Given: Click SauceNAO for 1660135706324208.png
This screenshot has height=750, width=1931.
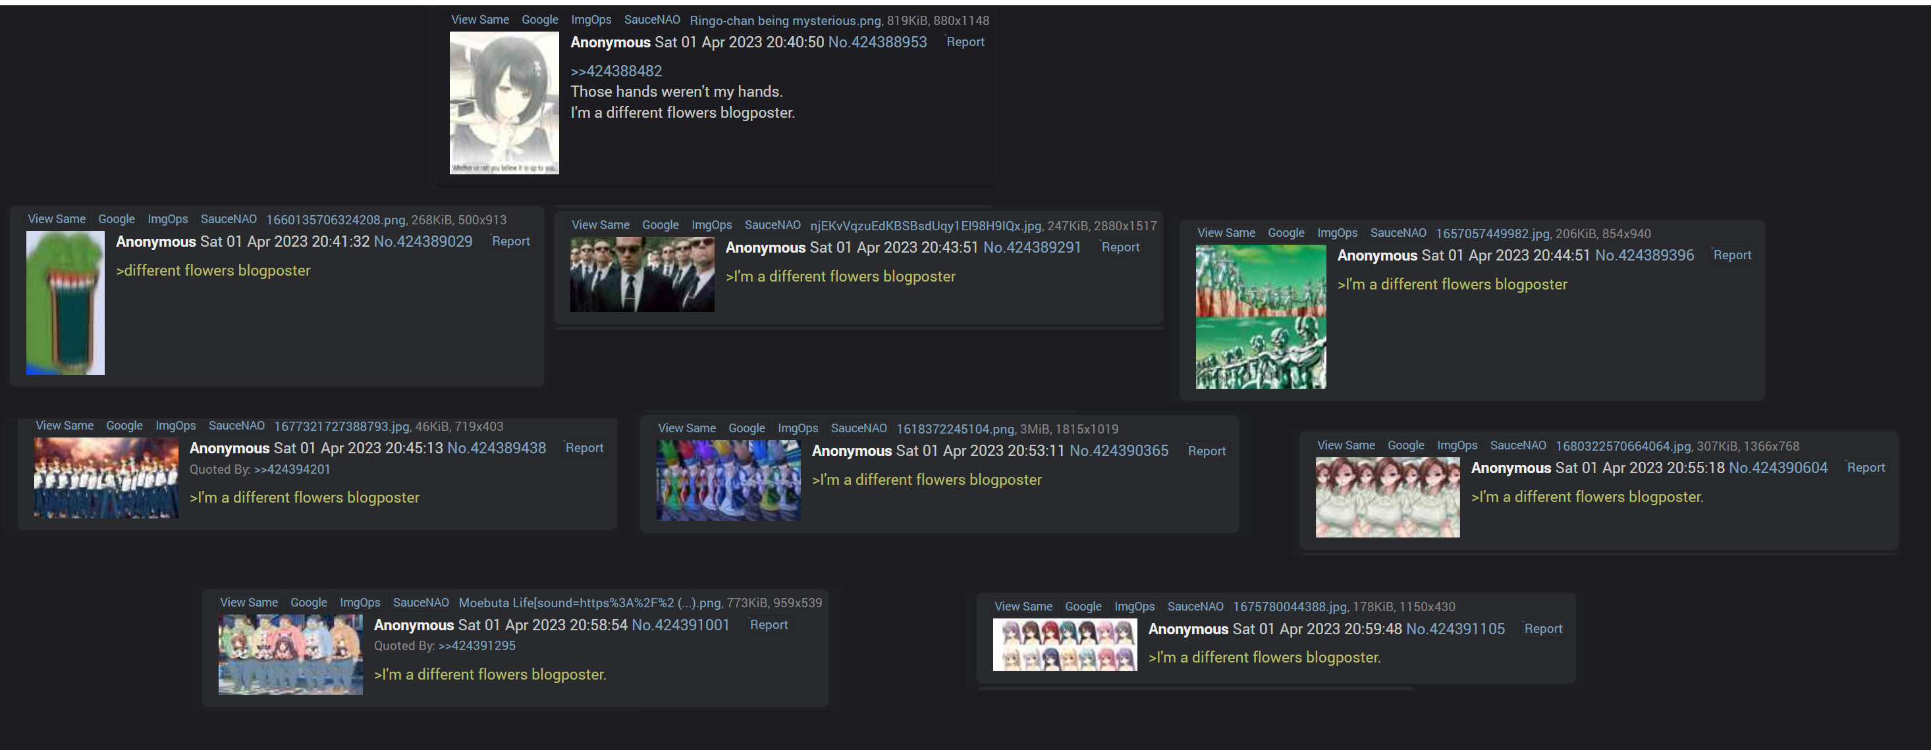Looking at the screenshot, I should [228, 218].
